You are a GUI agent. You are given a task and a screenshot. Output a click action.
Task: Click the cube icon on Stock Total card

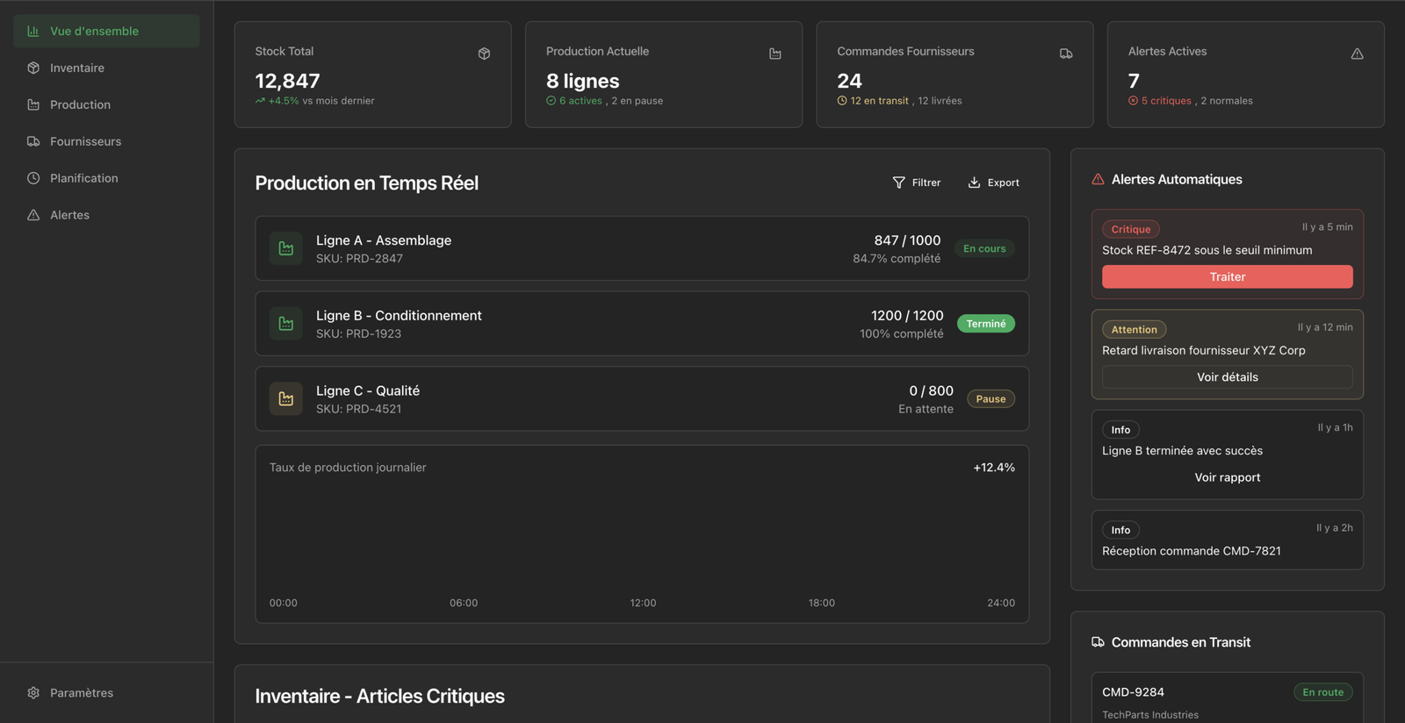[x=484, y=54]
